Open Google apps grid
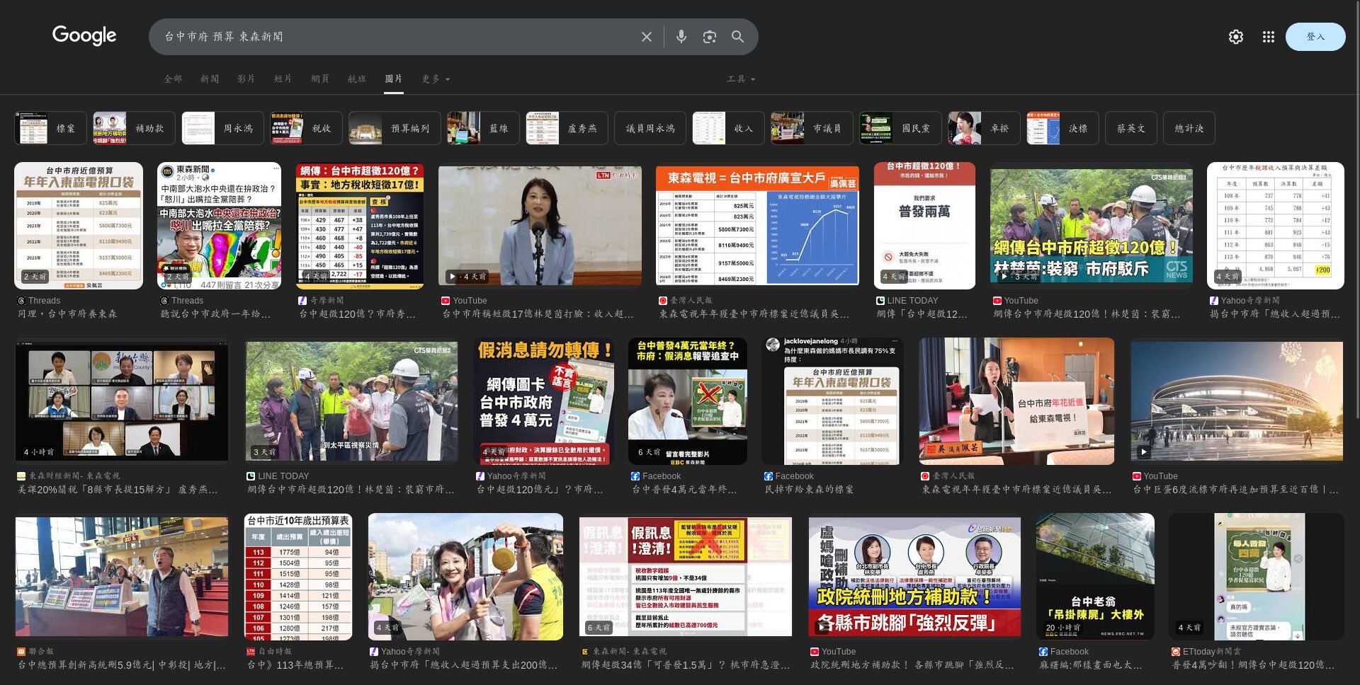Image resolution: width=1360 pixels, height=685 pixels. tap(1268, 37)
